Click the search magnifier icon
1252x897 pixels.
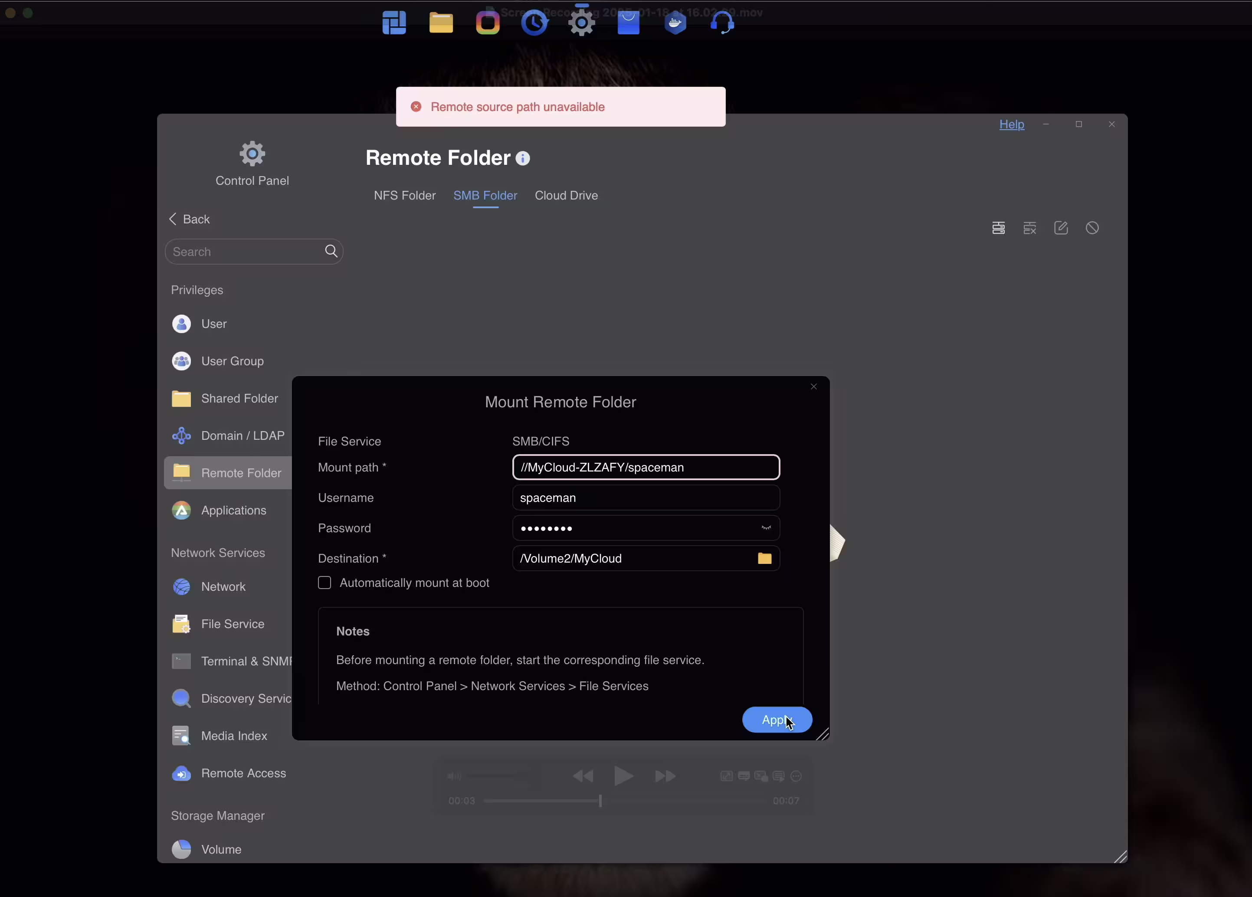point(331,251)
